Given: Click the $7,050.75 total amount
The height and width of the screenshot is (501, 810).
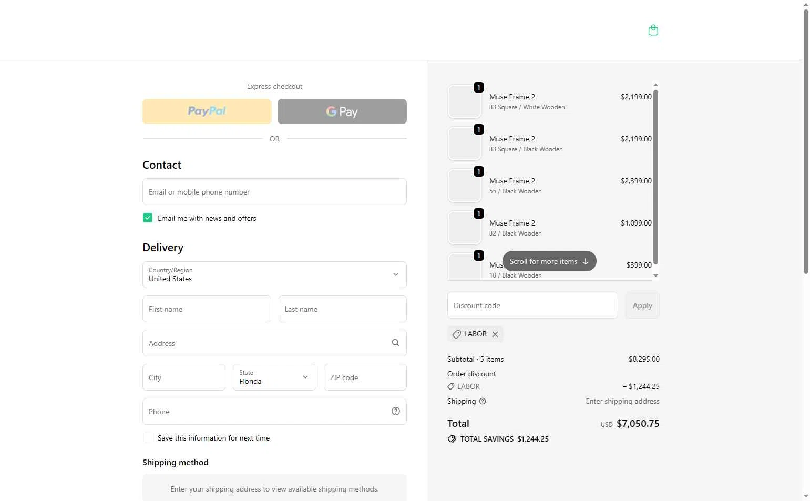Looking at the screenshot, I should [x=638, y=424].
